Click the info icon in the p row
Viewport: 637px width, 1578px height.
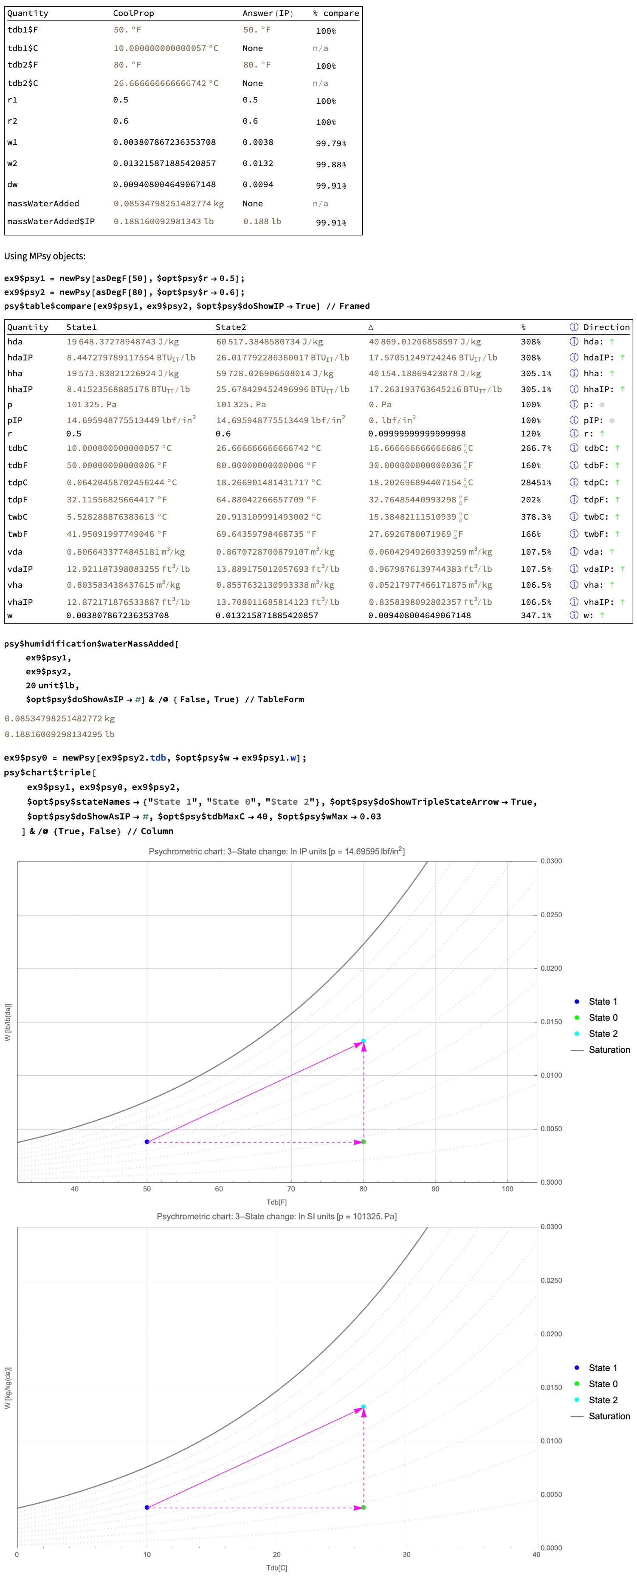573,404
